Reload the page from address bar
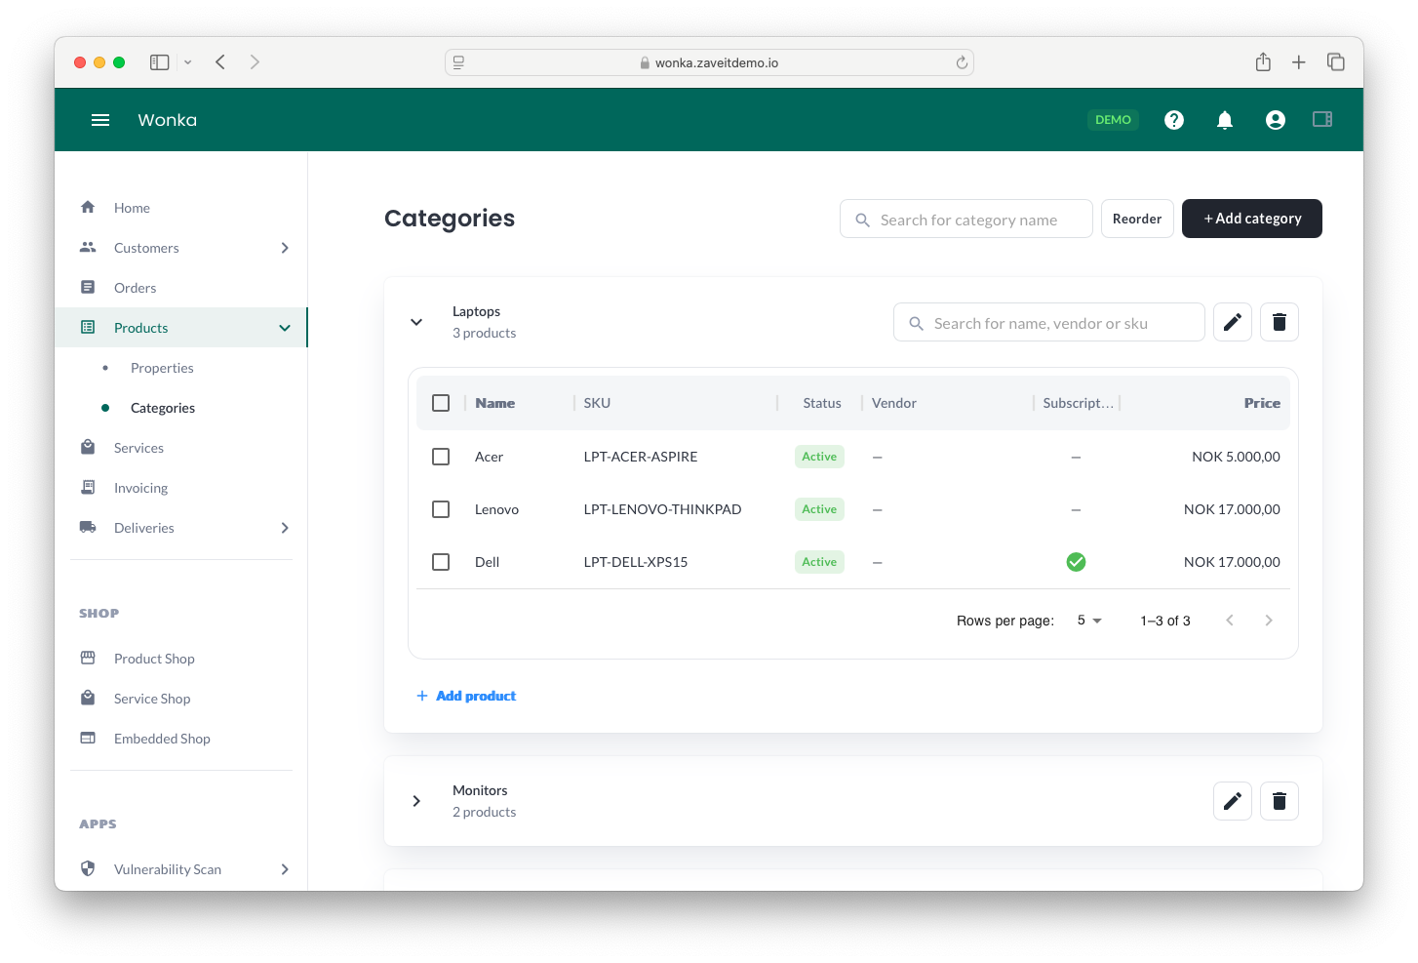The width and height of the screenshot is (1418, 963). 962,62
